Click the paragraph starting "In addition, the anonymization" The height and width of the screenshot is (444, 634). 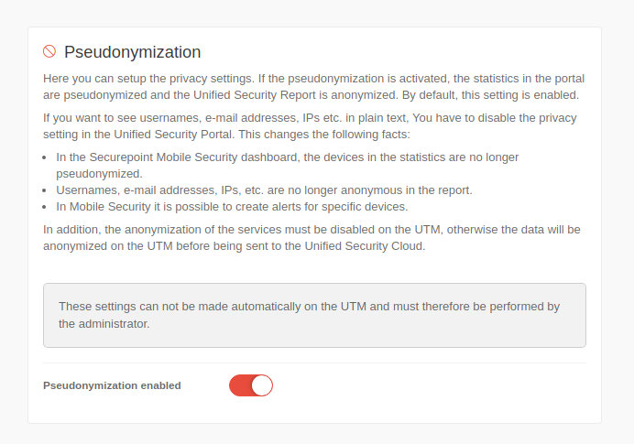pyautogui.click(x=313, y=237)
